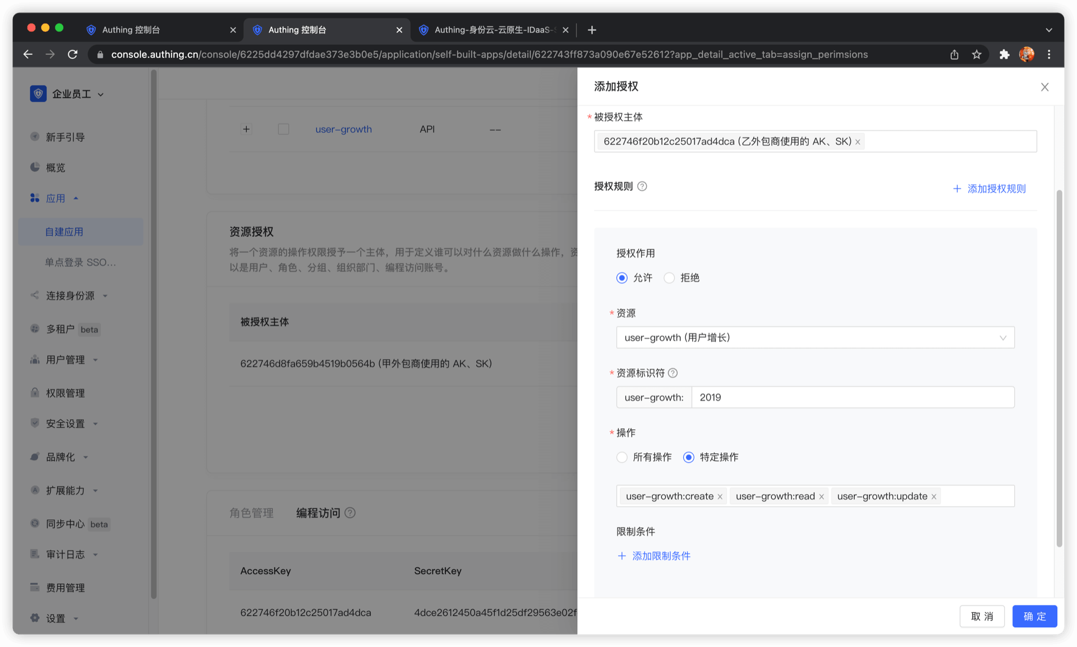Click the 确定 confirm button
The width and height of the screenshot is (1077, 647).
coord(1034,616)
